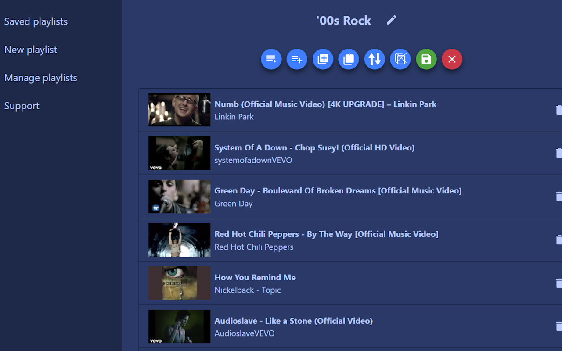Remove Boulevard Of Broken Dreams with trash icon
This screenshot has width=562, height=351.
tap(558, 197)
